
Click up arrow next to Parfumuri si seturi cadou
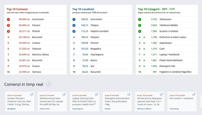pos(144,37)
